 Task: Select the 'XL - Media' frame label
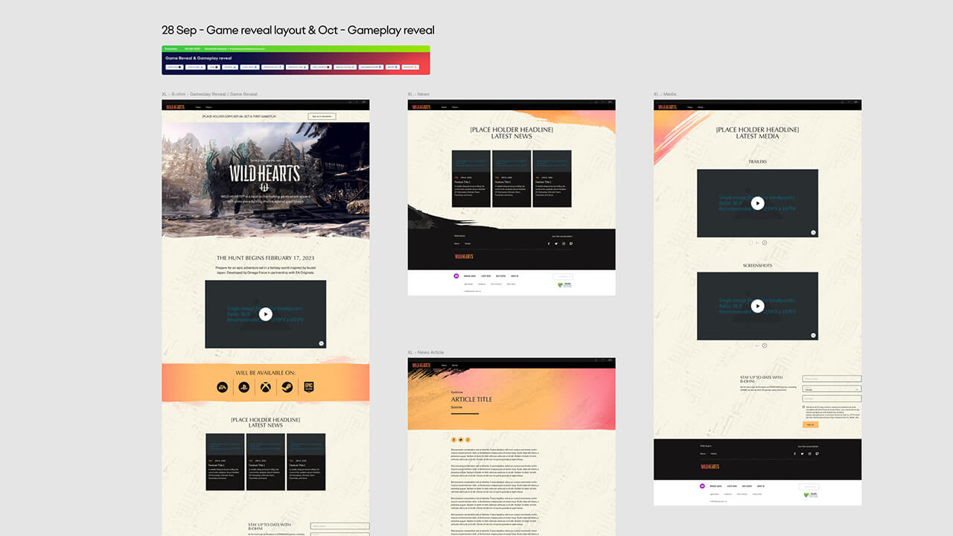665,95
